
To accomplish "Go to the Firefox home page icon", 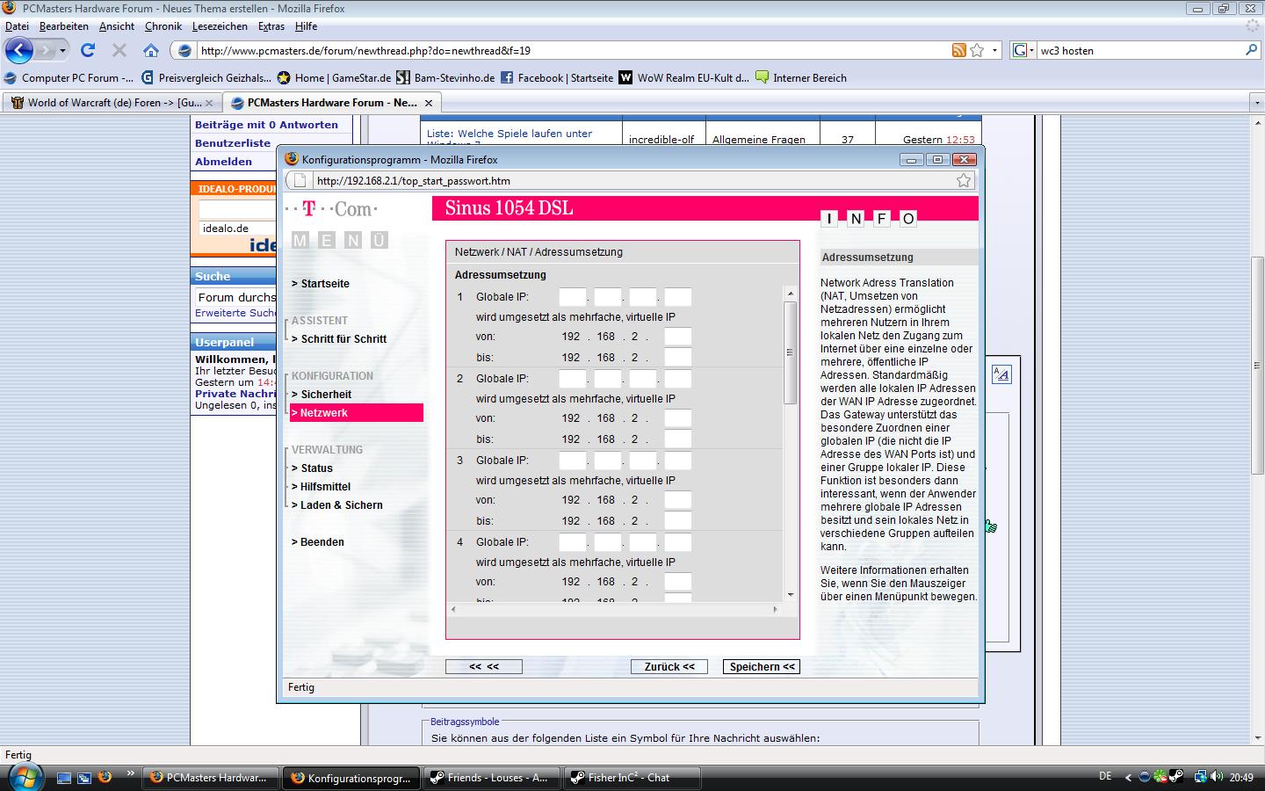I will pos(151,50).
